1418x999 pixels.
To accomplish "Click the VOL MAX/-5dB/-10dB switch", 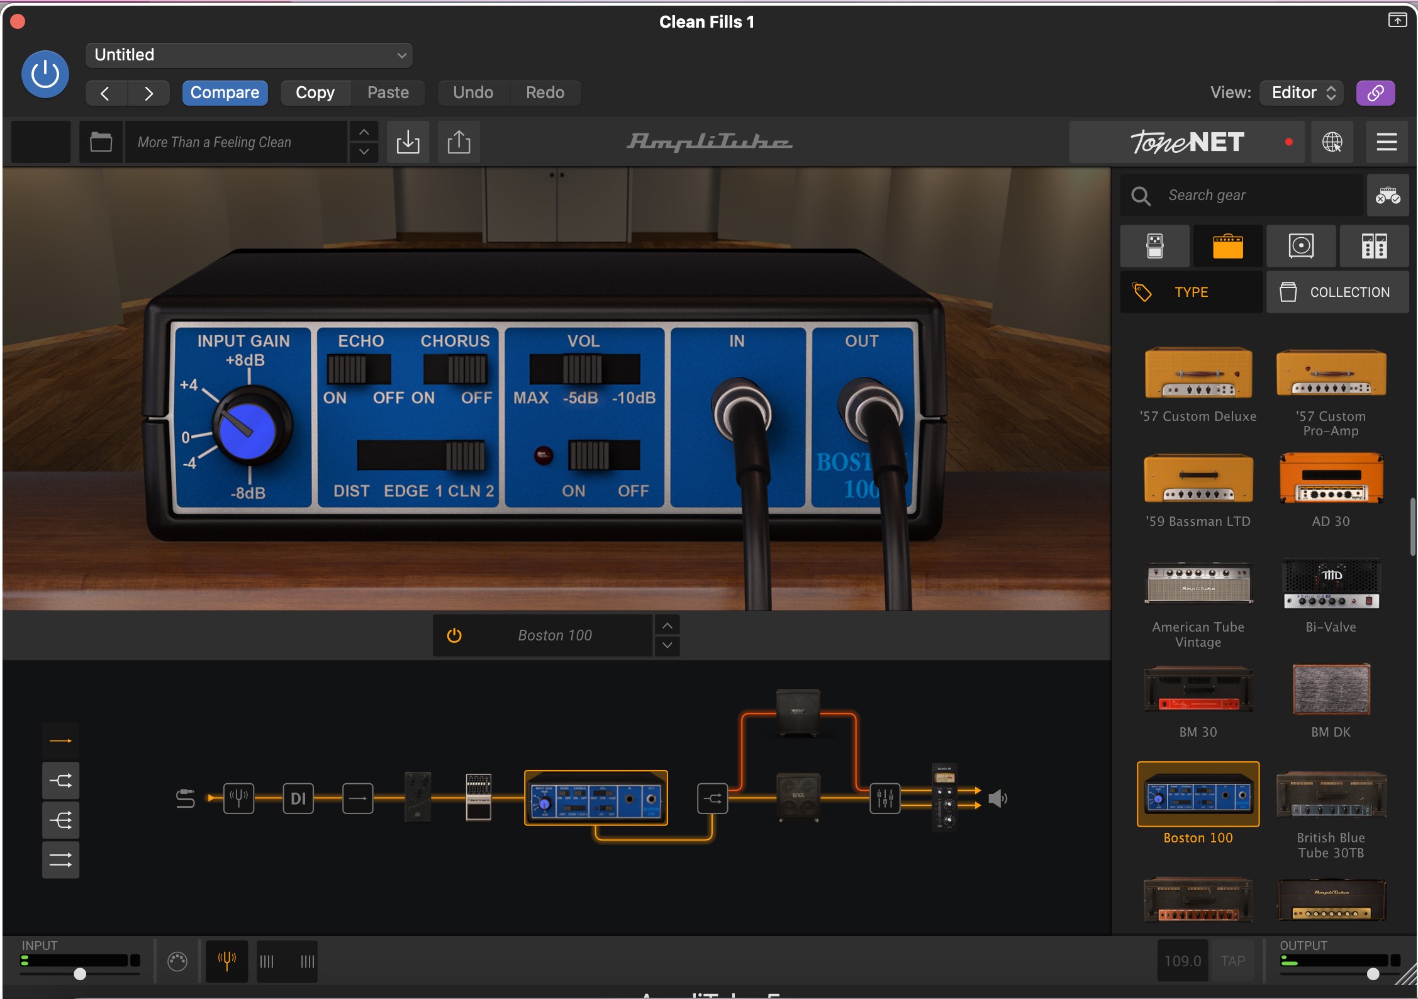I will [x=584, y=369].
